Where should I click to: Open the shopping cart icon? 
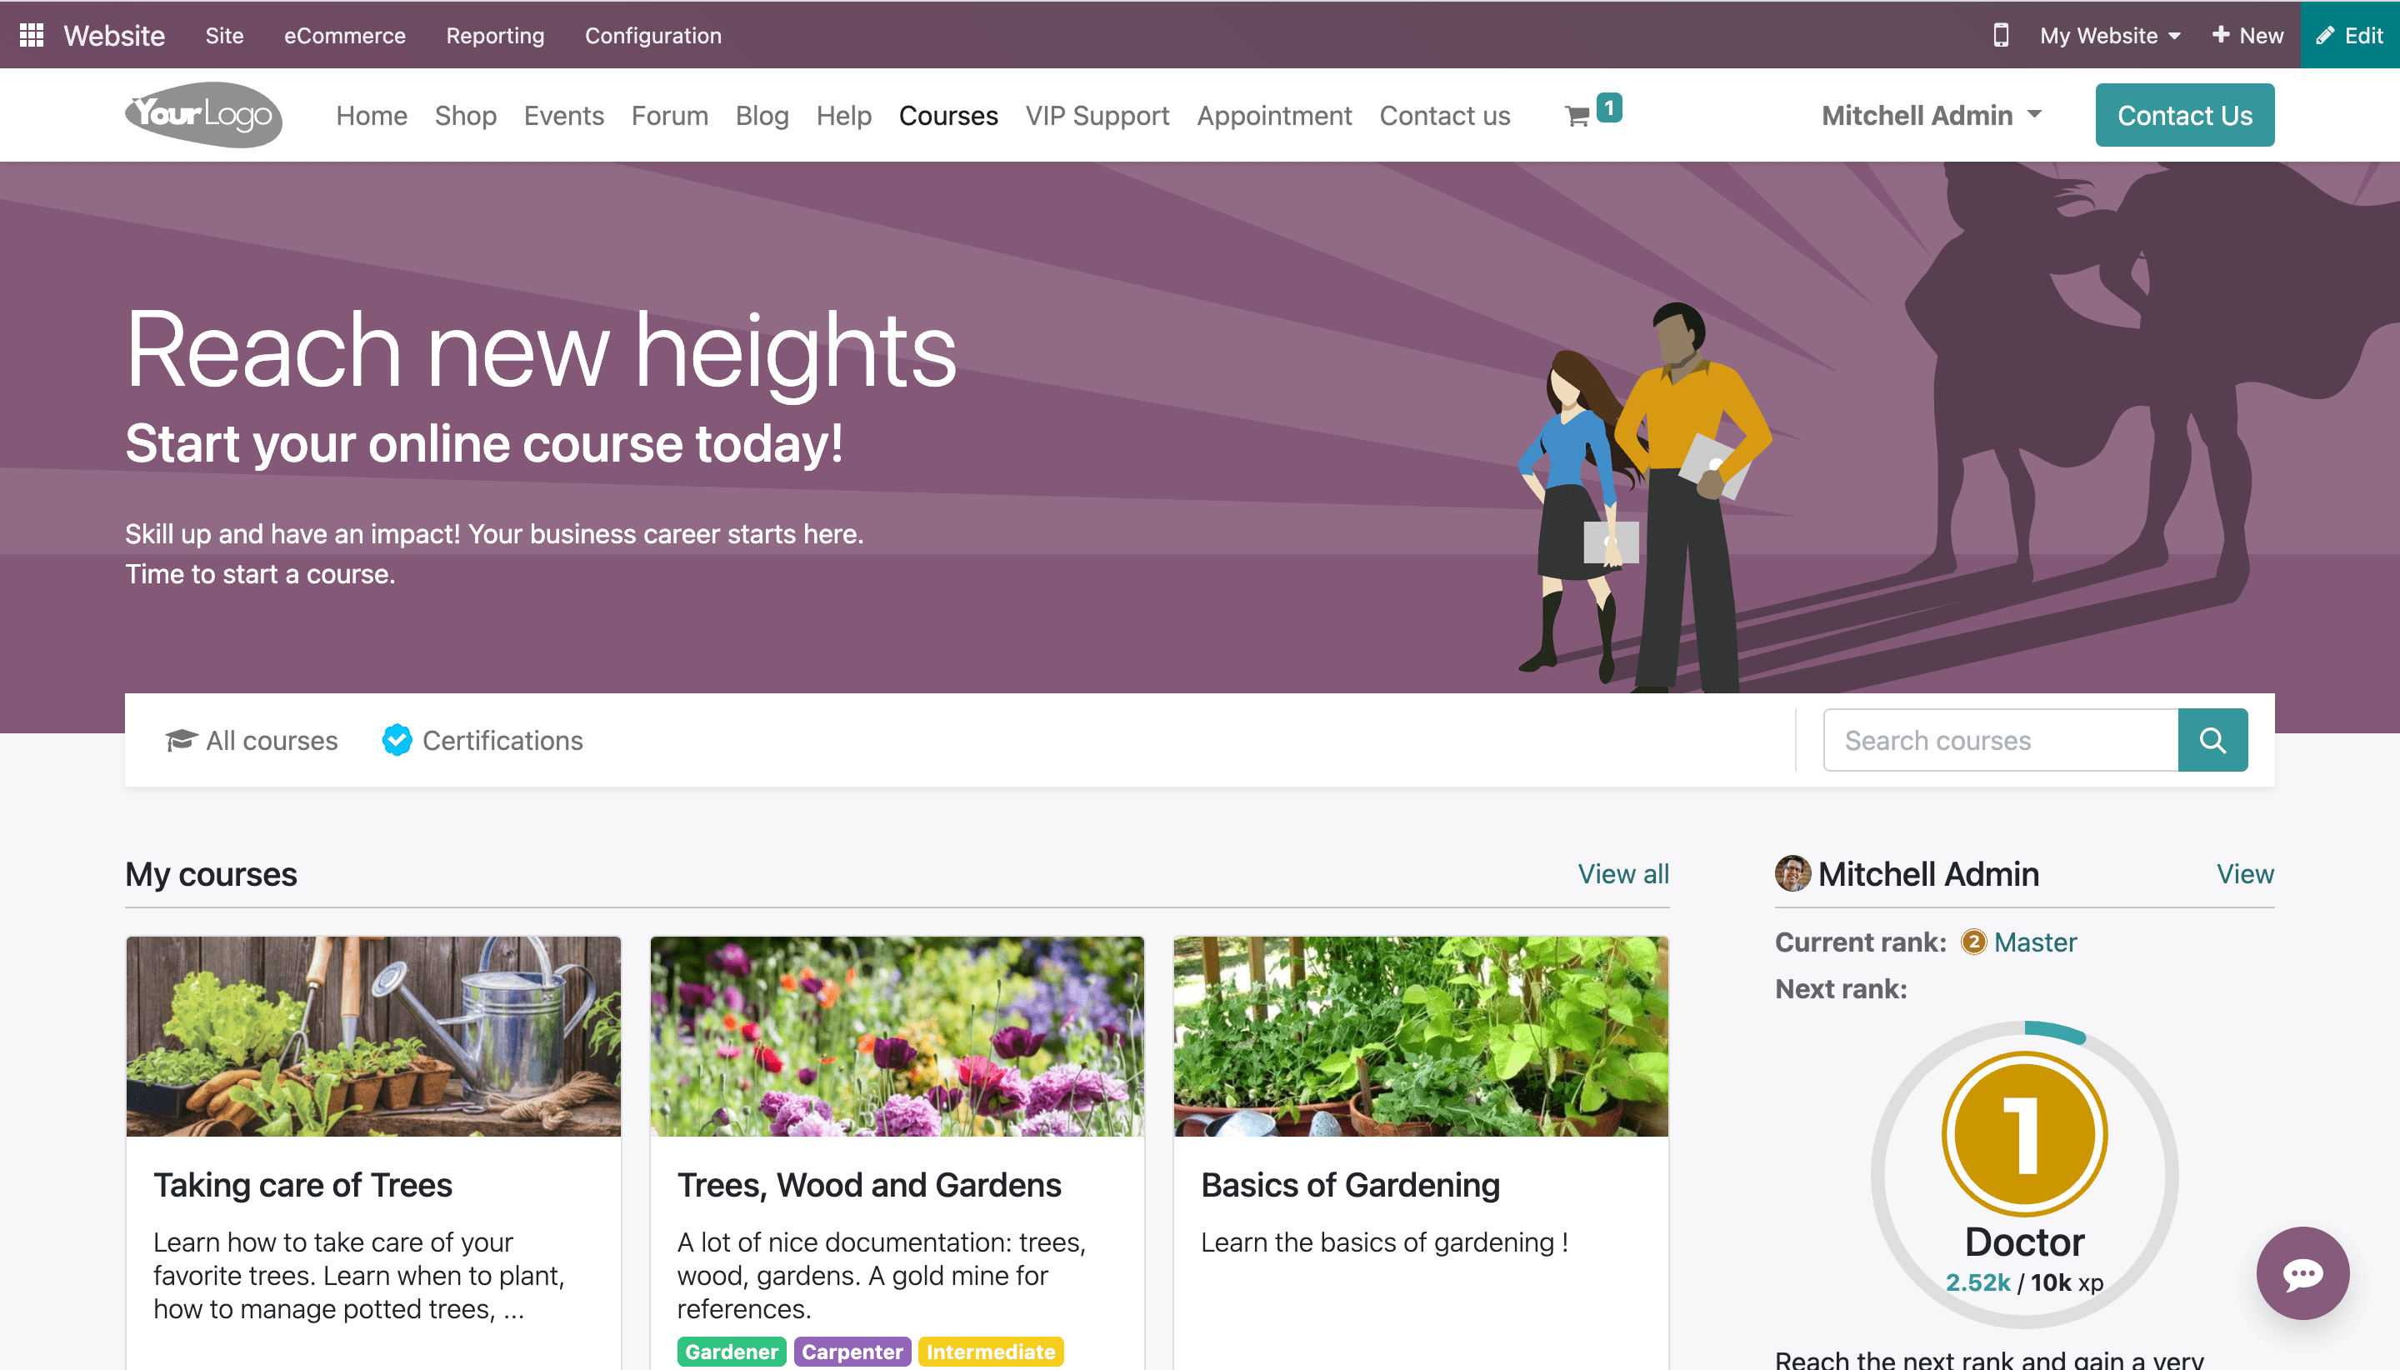[x=1577, y=116]
